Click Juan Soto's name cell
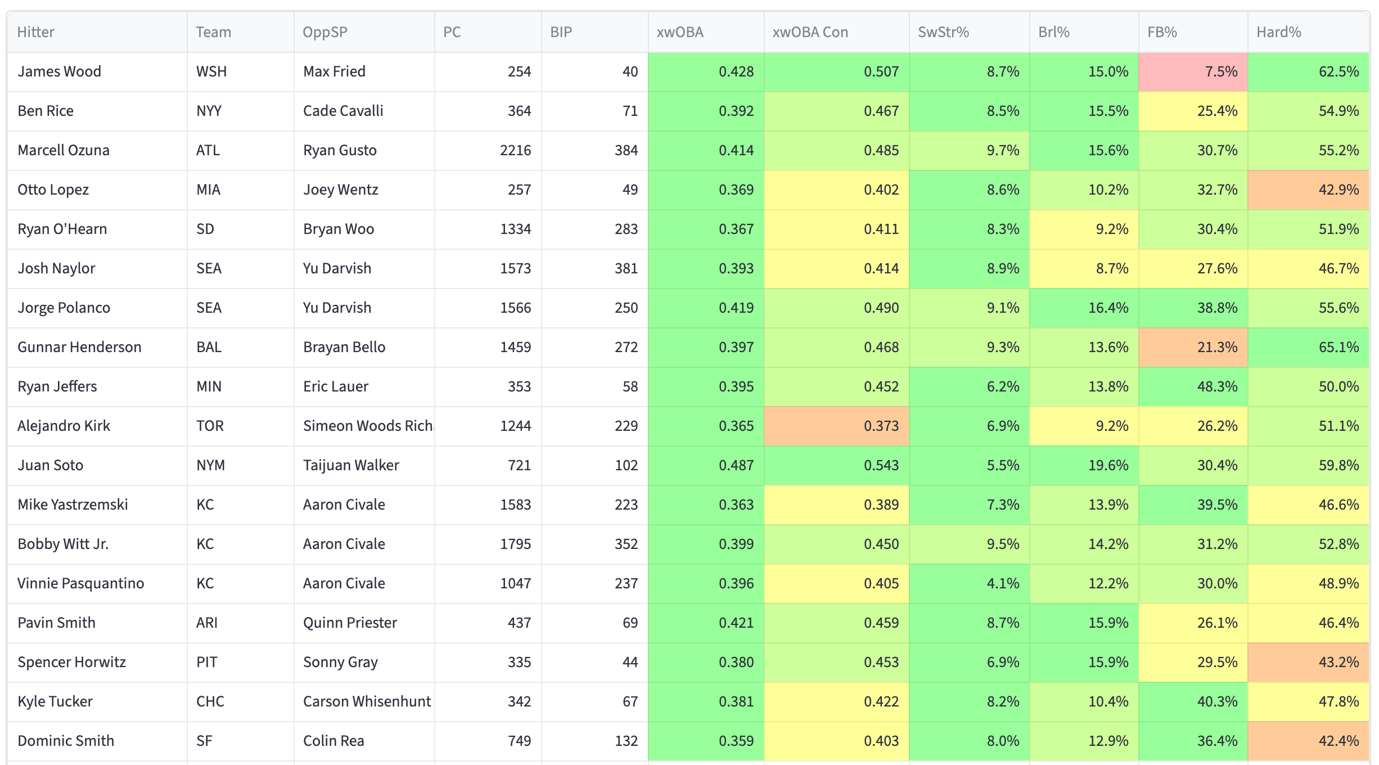This screenshot has width=1379, height=765. [x=51, y=465]
